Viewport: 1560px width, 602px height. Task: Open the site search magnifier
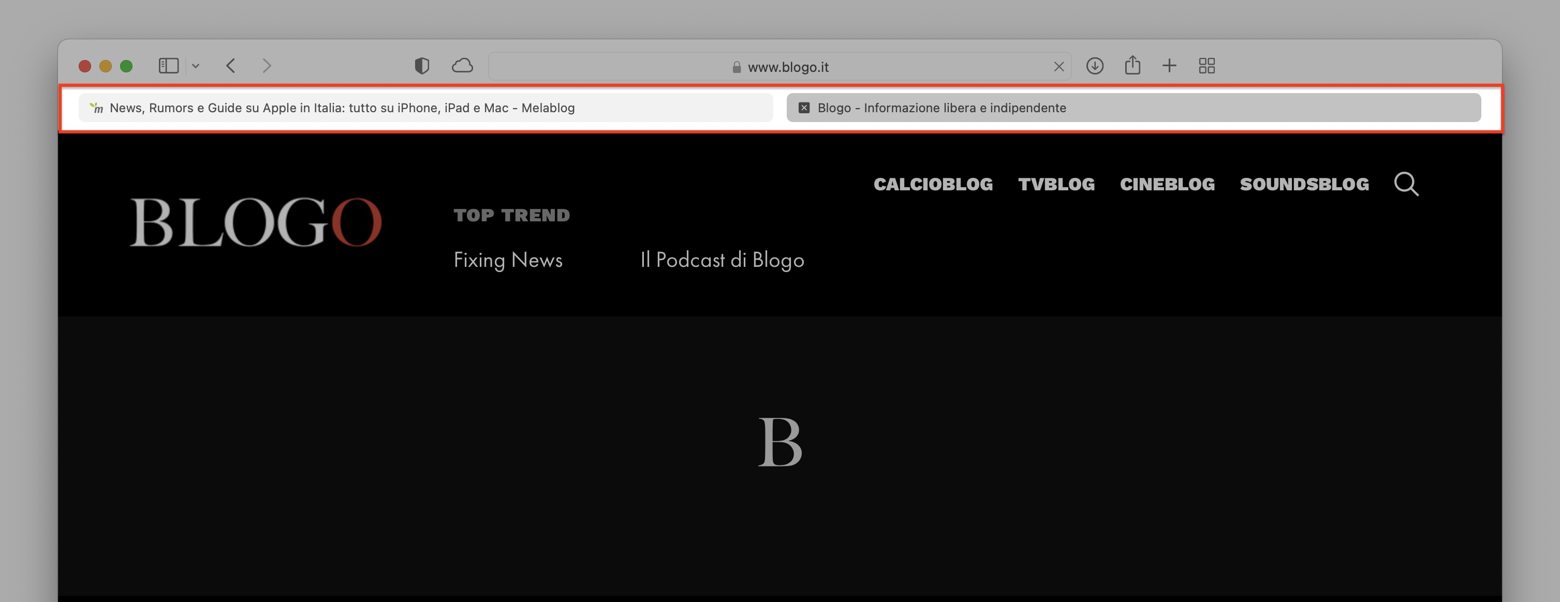tap(1406, 184)
